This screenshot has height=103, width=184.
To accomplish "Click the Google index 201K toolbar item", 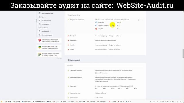I will (x=8, y=102).
